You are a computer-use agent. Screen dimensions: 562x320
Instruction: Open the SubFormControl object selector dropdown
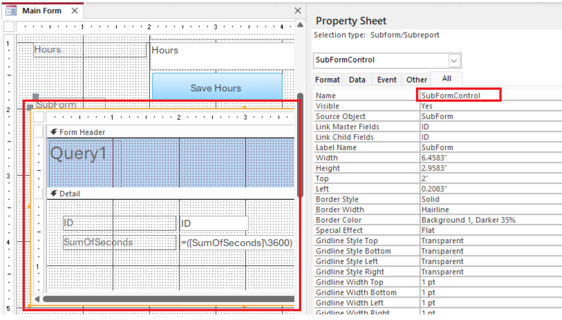tap(454, 60)
